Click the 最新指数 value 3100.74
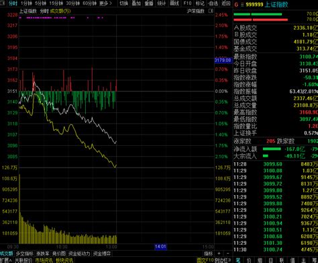Image resolution: width=318 pixels, height=263 pixels. [x=309, y=57]
